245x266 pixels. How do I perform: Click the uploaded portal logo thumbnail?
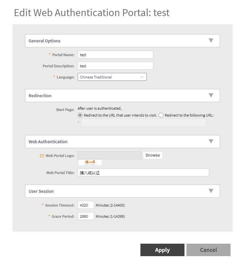90,162
